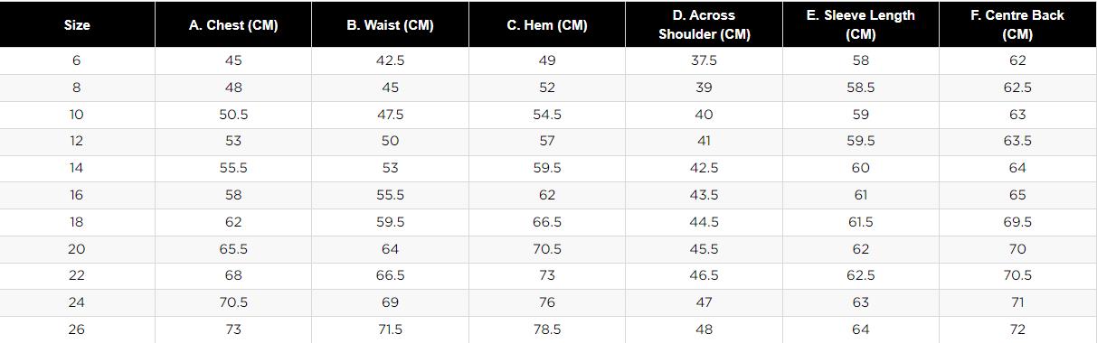Screen dimensions: 1097x343
Task: Select waist value 55.5 for size 16
Action: [x=390, y=195]
